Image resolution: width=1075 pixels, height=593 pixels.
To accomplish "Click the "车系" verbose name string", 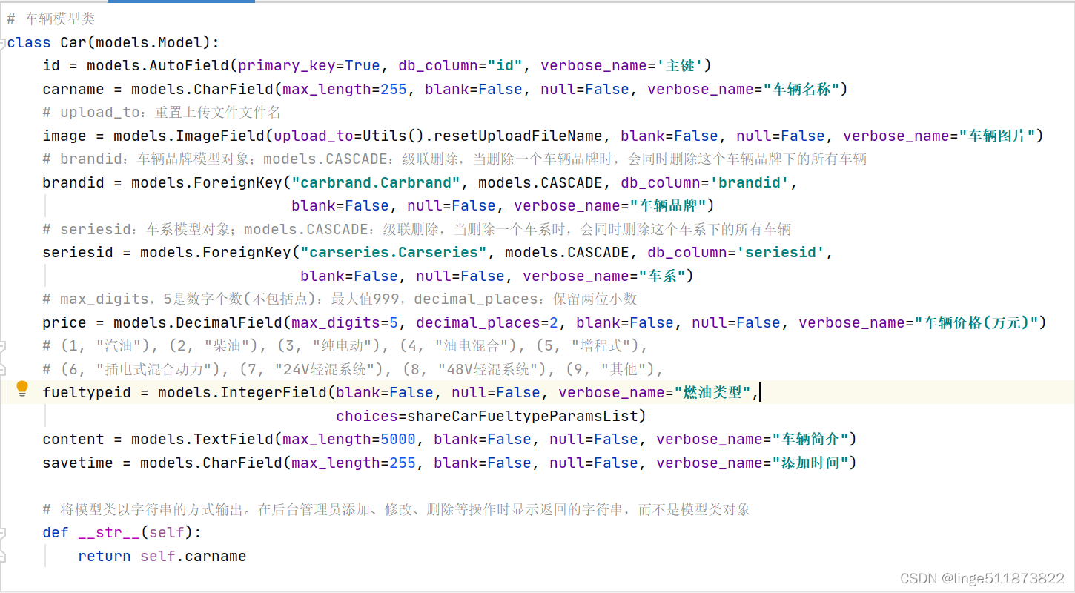I will (x=662, y=276).
